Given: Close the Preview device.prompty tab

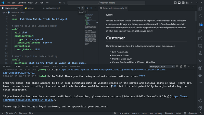Looking at the screenshot, I should 126,8.
